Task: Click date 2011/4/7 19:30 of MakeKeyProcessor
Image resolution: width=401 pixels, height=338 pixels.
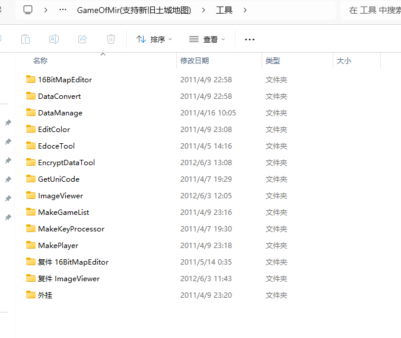Action: click(x=206, y=229)
